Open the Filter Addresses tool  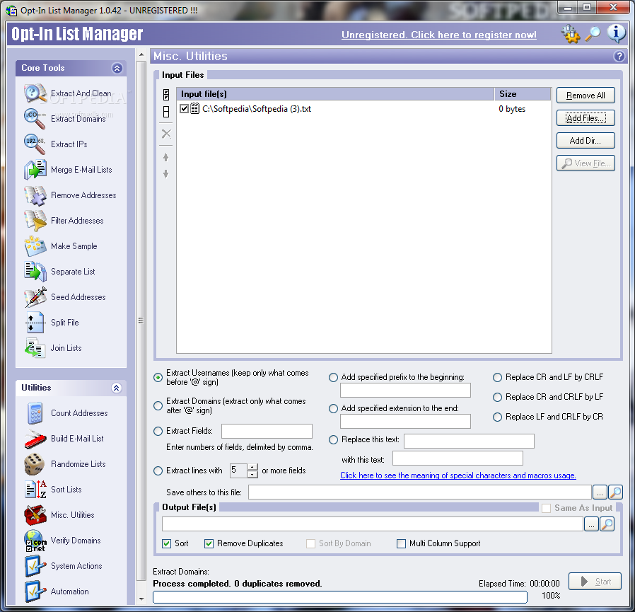point(64,221)
